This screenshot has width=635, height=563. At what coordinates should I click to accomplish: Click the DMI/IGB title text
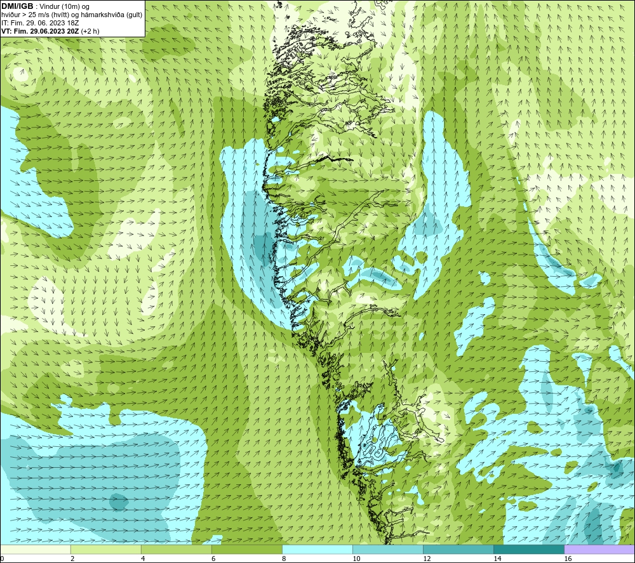pos(17,6)
